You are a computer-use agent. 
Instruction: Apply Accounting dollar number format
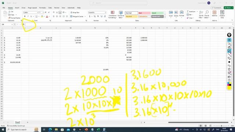coord(90,16)
